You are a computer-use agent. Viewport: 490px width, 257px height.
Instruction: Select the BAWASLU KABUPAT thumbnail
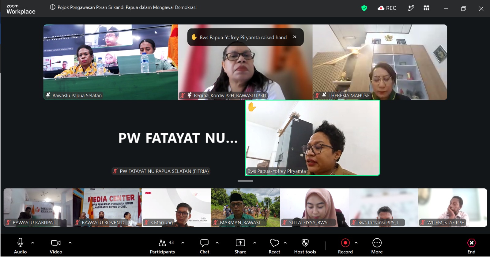point(38,207)
